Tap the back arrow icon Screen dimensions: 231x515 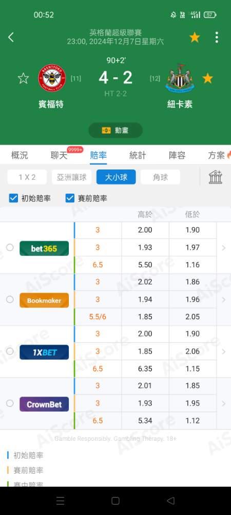pyautogui.click(x=11, y=37)
